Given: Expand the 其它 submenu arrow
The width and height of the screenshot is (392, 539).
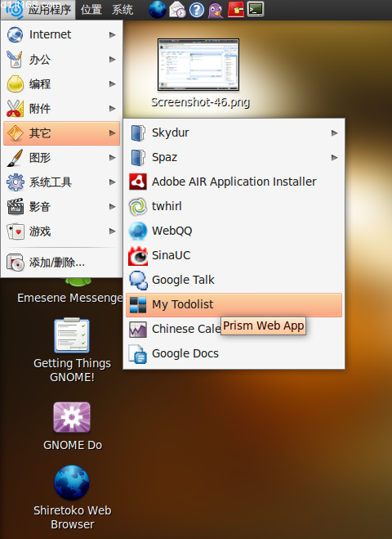Looking at the screenshot, I should pos(112,133).
